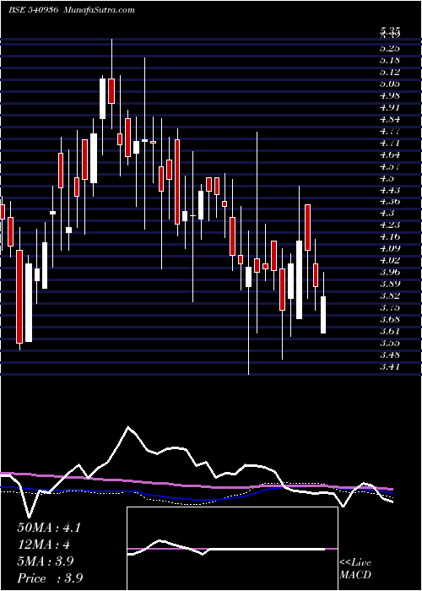The image size is (422, 591).
Task: Select the 3.82 price axis label
Action: 390,295
